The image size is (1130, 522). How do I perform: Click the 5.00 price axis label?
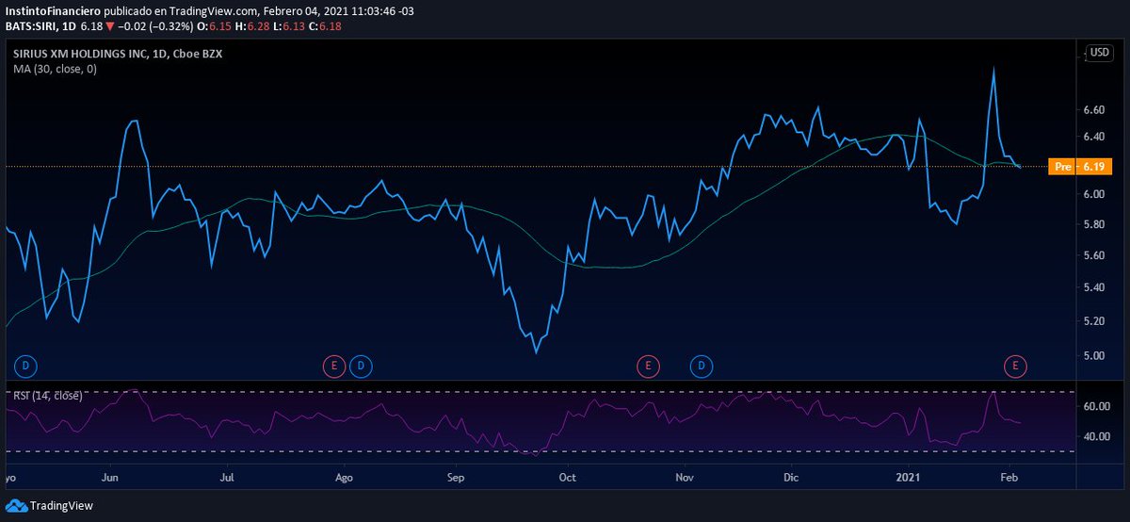point(1093,356)
